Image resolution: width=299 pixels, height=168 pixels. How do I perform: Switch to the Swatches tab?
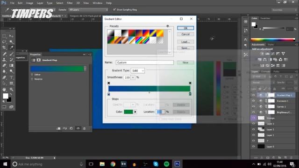[x=265, y=18]
